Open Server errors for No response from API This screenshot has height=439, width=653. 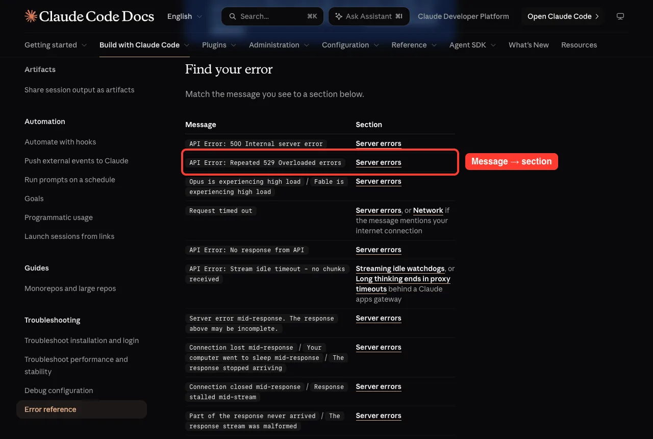coord(379,250)
